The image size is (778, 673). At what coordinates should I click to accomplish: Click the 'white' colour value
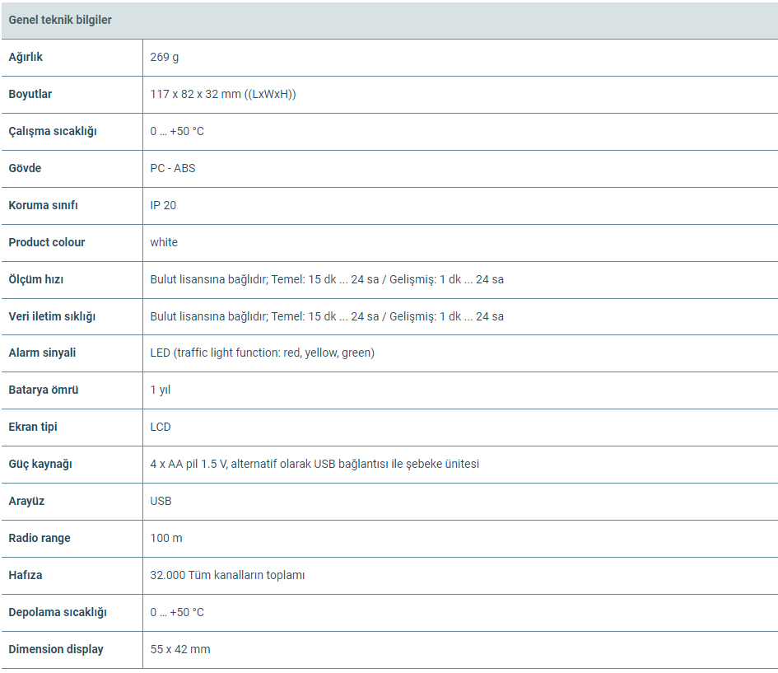(x=164, y=242)
